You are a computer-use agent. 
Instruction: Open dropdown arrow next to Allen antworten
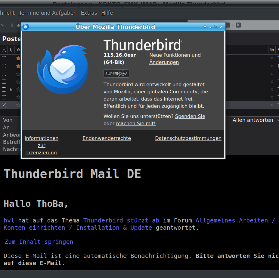coord(277,120)
